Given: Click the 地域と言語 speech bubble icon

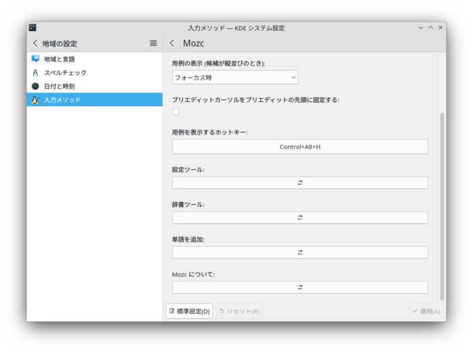Looking at the screenshot, I should [35, 59].
